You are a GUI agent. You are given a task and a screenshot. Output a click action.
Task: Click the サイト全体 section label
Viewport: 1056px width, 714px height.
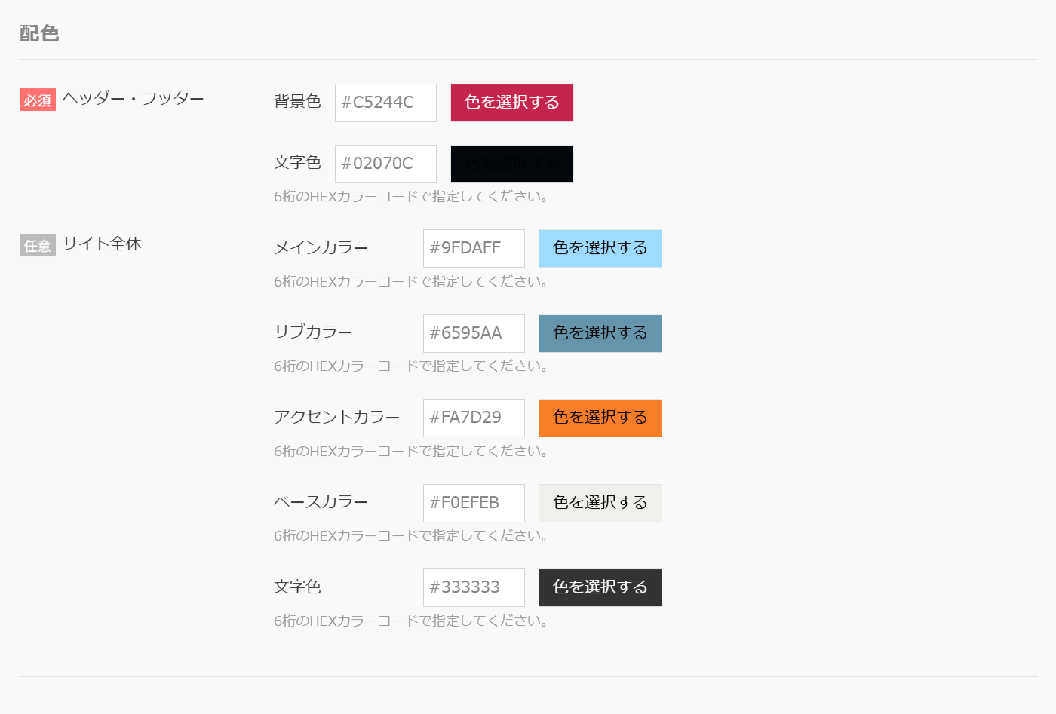(102, 244)
